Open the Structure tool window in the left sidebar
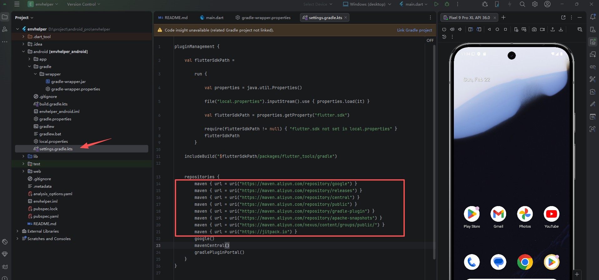Viewport: 599px width, 280px height. pos(5,29)
